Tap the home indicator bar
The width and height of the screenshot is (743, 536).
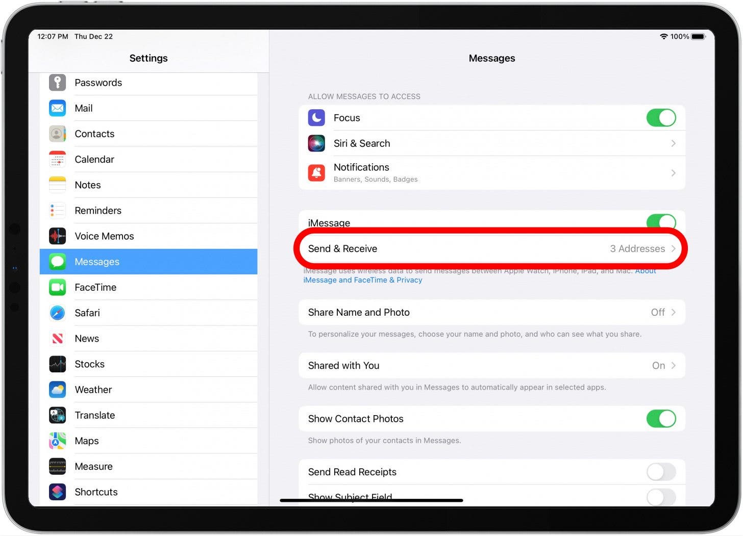point(371,500)
